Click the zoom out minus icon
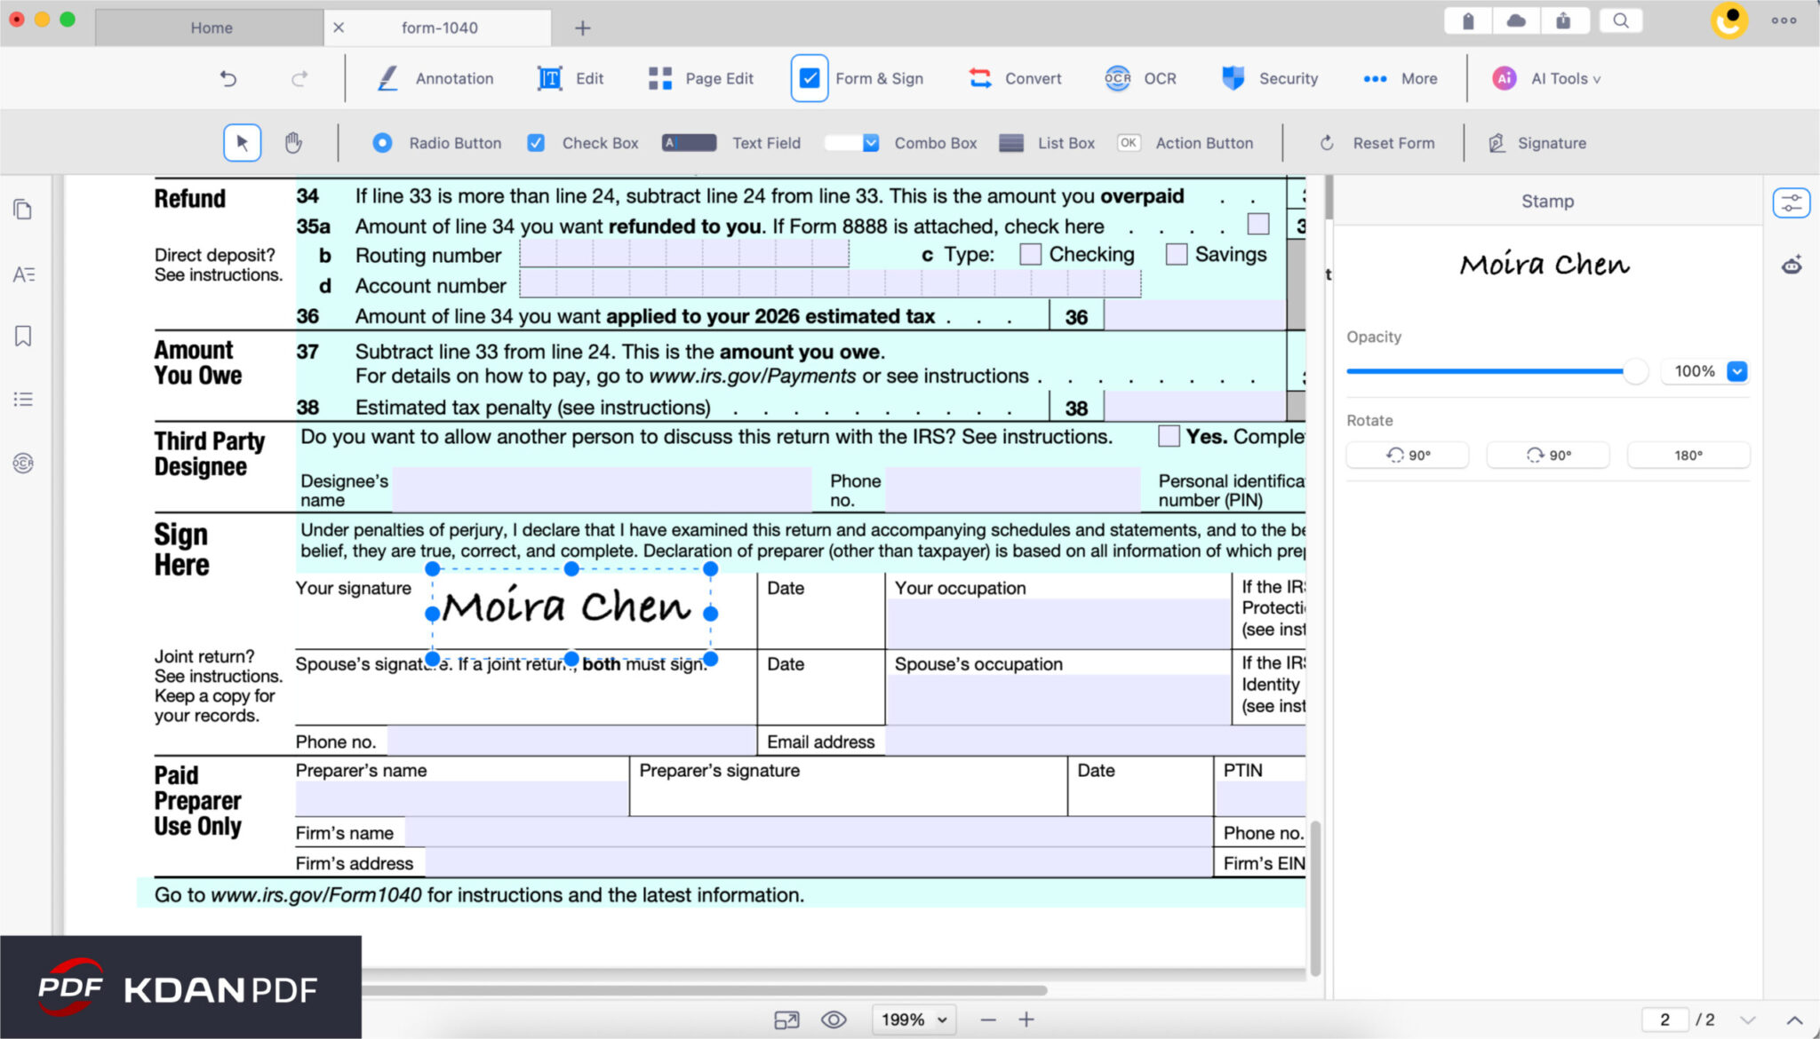 pos(988,1019)
